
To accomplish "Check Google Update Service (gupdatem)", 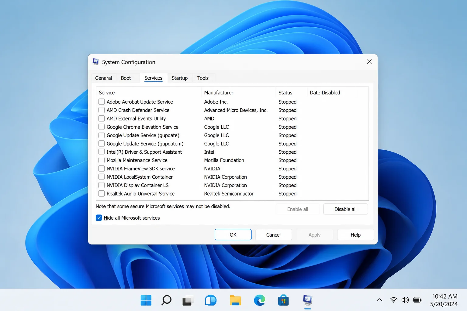I will 102,143.
